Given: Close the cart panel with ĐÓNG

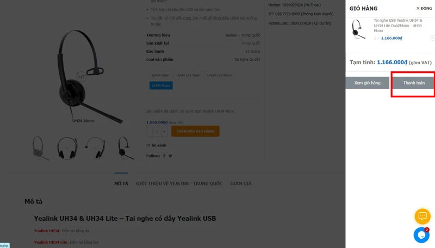Looking at the screenshot, I should (x=424, y=8).
